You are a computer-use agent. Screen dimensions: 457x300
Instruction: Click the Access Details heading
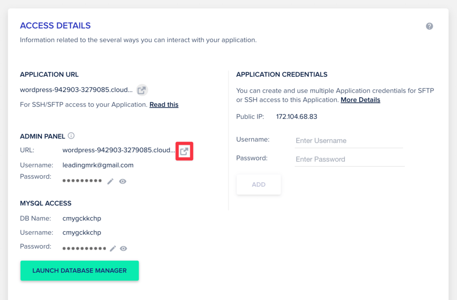[55, 25]
